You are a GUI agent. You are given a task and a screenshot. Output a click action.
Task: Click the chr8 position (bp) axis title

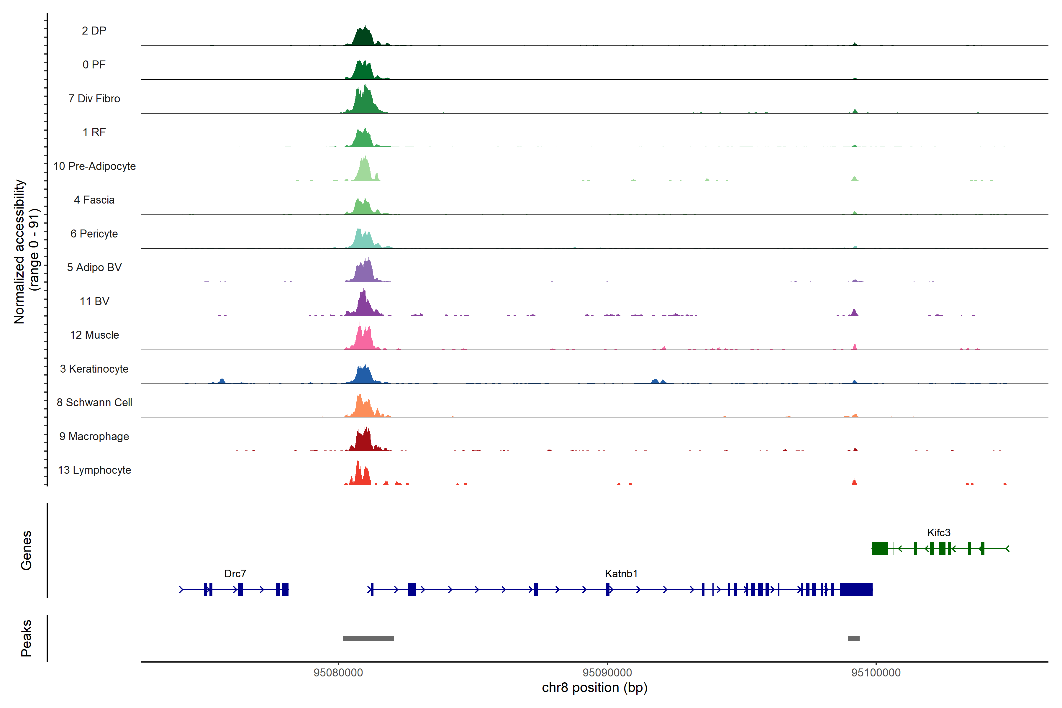tap(594, 688)
